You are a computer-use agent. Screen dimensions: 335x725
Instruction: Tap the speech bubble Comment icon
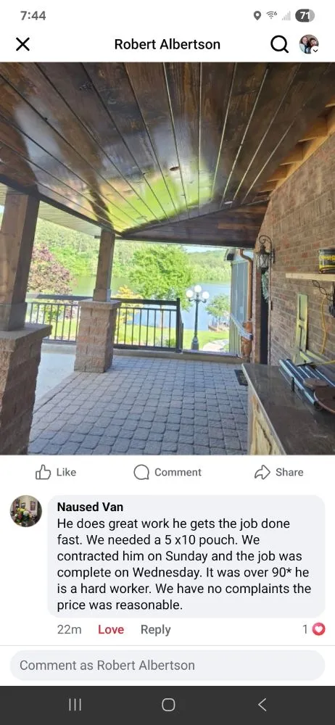pos(141,472)
